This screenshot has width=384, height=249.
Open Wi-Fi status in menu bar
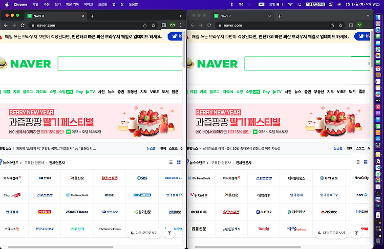click(290, 5)
